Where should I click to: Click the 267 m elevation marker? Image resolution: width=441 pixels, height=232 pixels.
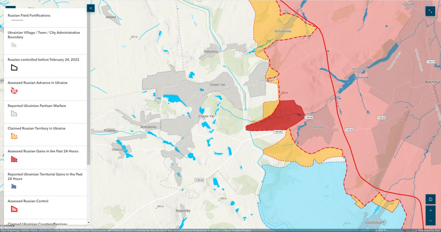click(x=134, y=37)
